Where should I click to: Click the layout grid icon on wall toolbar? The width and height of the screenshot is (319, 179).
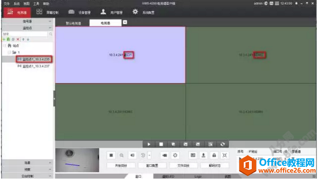[211, 144]
